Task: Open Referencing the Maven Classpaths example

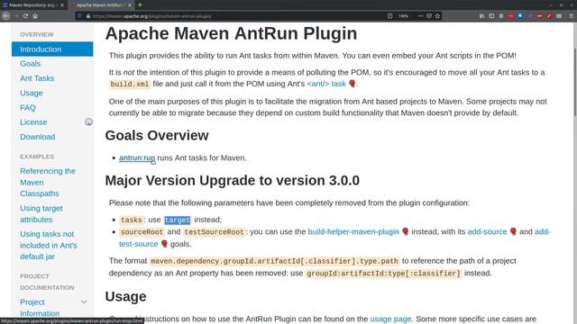Action: (48, 182)
